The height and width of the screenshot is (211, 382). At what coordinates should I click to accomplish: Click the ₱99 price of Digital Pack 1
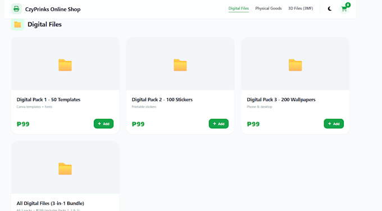point(23,124)
